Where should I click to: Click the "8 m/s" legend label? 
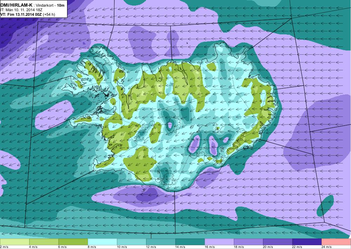pyautogui.click(x=92, y=247)
